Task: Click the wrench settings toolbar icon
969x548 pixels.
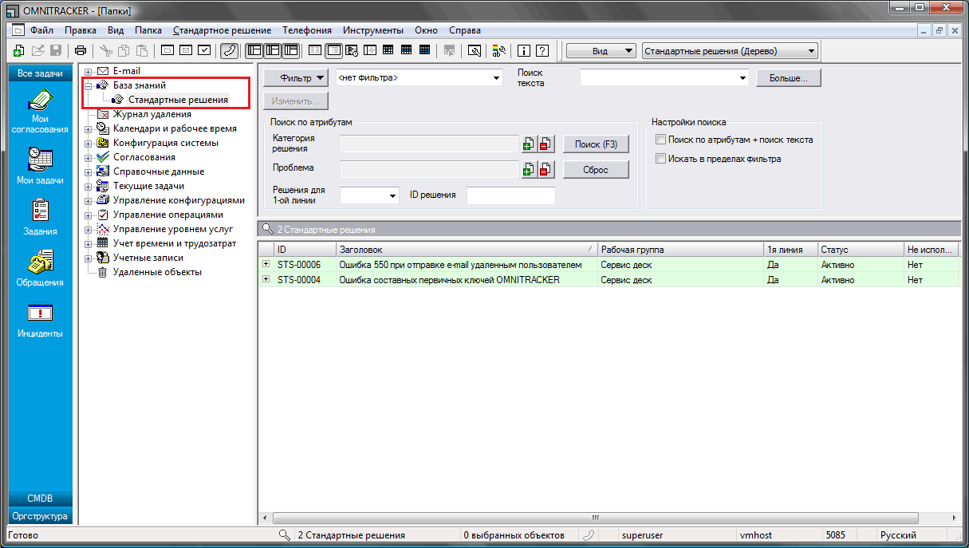Action: coord(475,51)
